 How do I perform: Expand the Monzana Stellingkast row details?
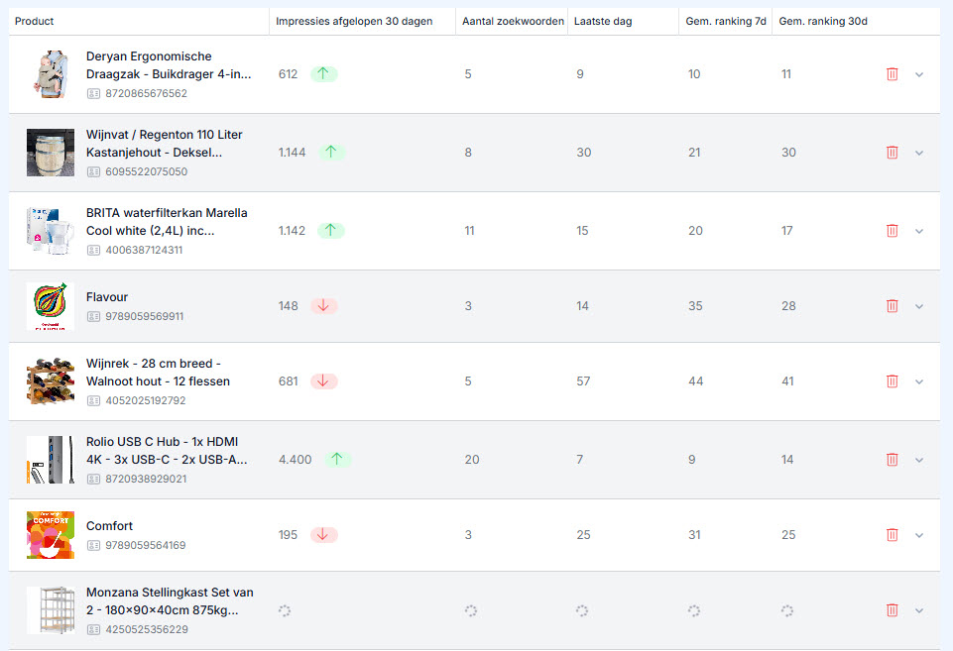pos(919,611)
